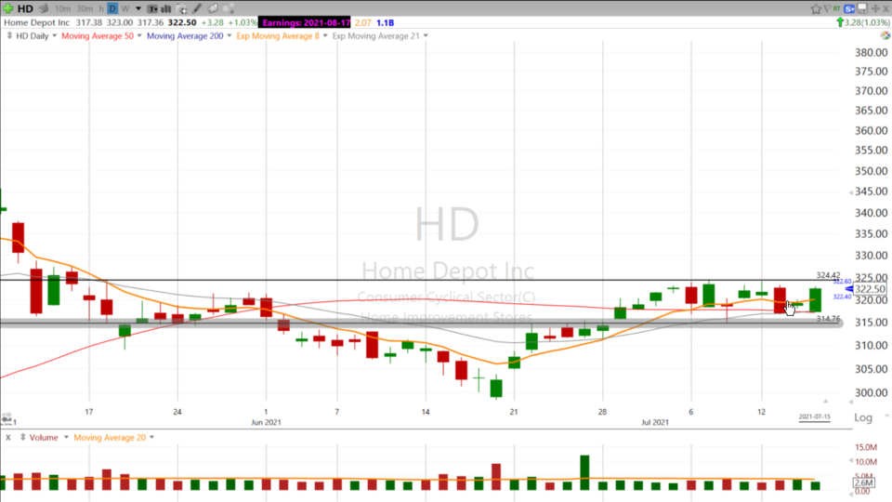Open the news/notes icon next to HD

click(x=44, y=8)
